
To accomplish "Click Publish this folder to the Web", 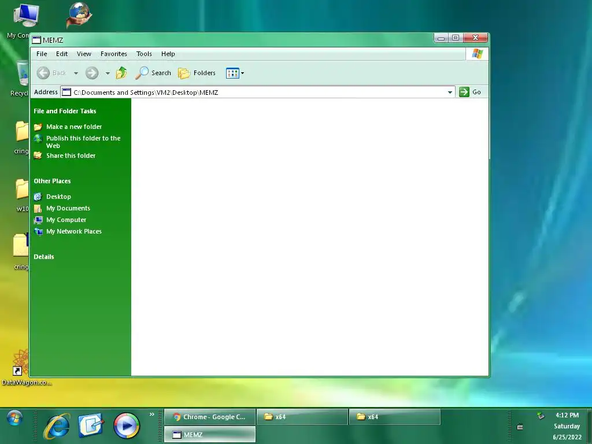I will click(x=83, y=142).
